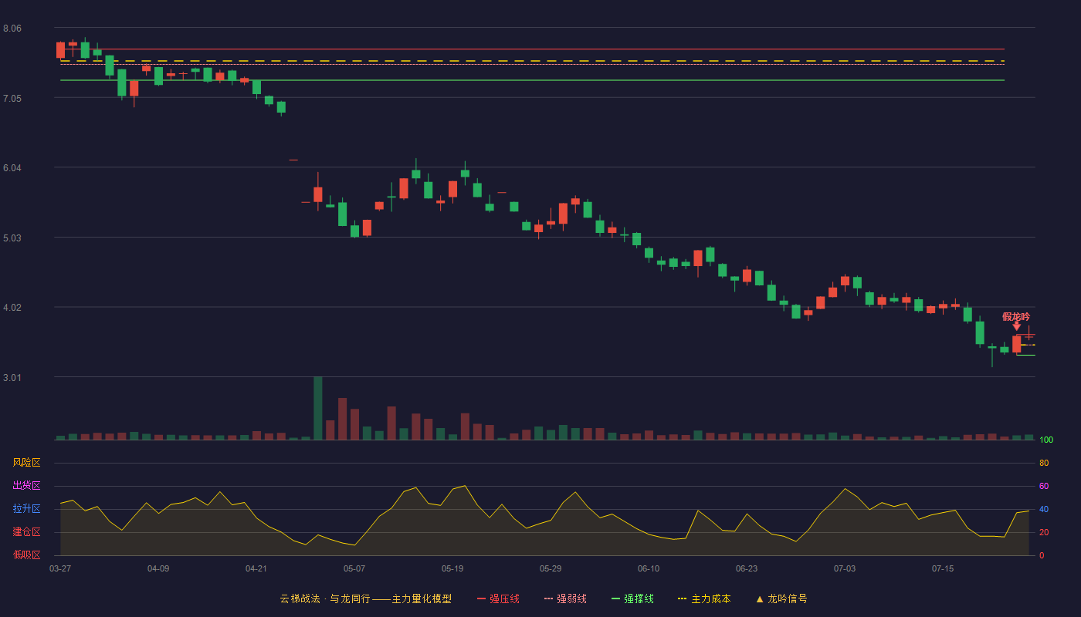
Task: Click the 05-19 date label
Action: coord(452,568)
